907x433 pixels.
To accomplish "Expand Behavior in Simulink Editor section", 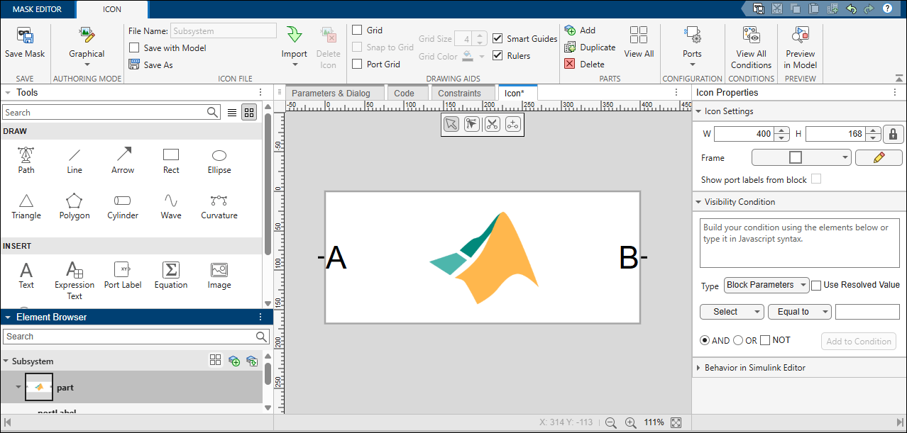I will pyautogui.click(x=698, y=368).
